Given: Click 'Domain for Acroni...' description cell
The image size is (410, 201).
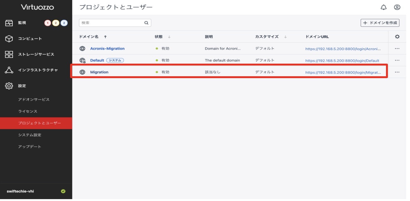Looking at the screenshot, I should click(x=223, y=49).
